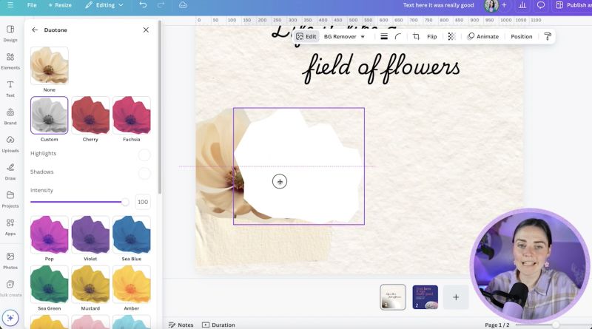The width and height of the screenshot is (592, 329).
Task: Apply the Violet duotone preset
Action: [x=90, y=234]
